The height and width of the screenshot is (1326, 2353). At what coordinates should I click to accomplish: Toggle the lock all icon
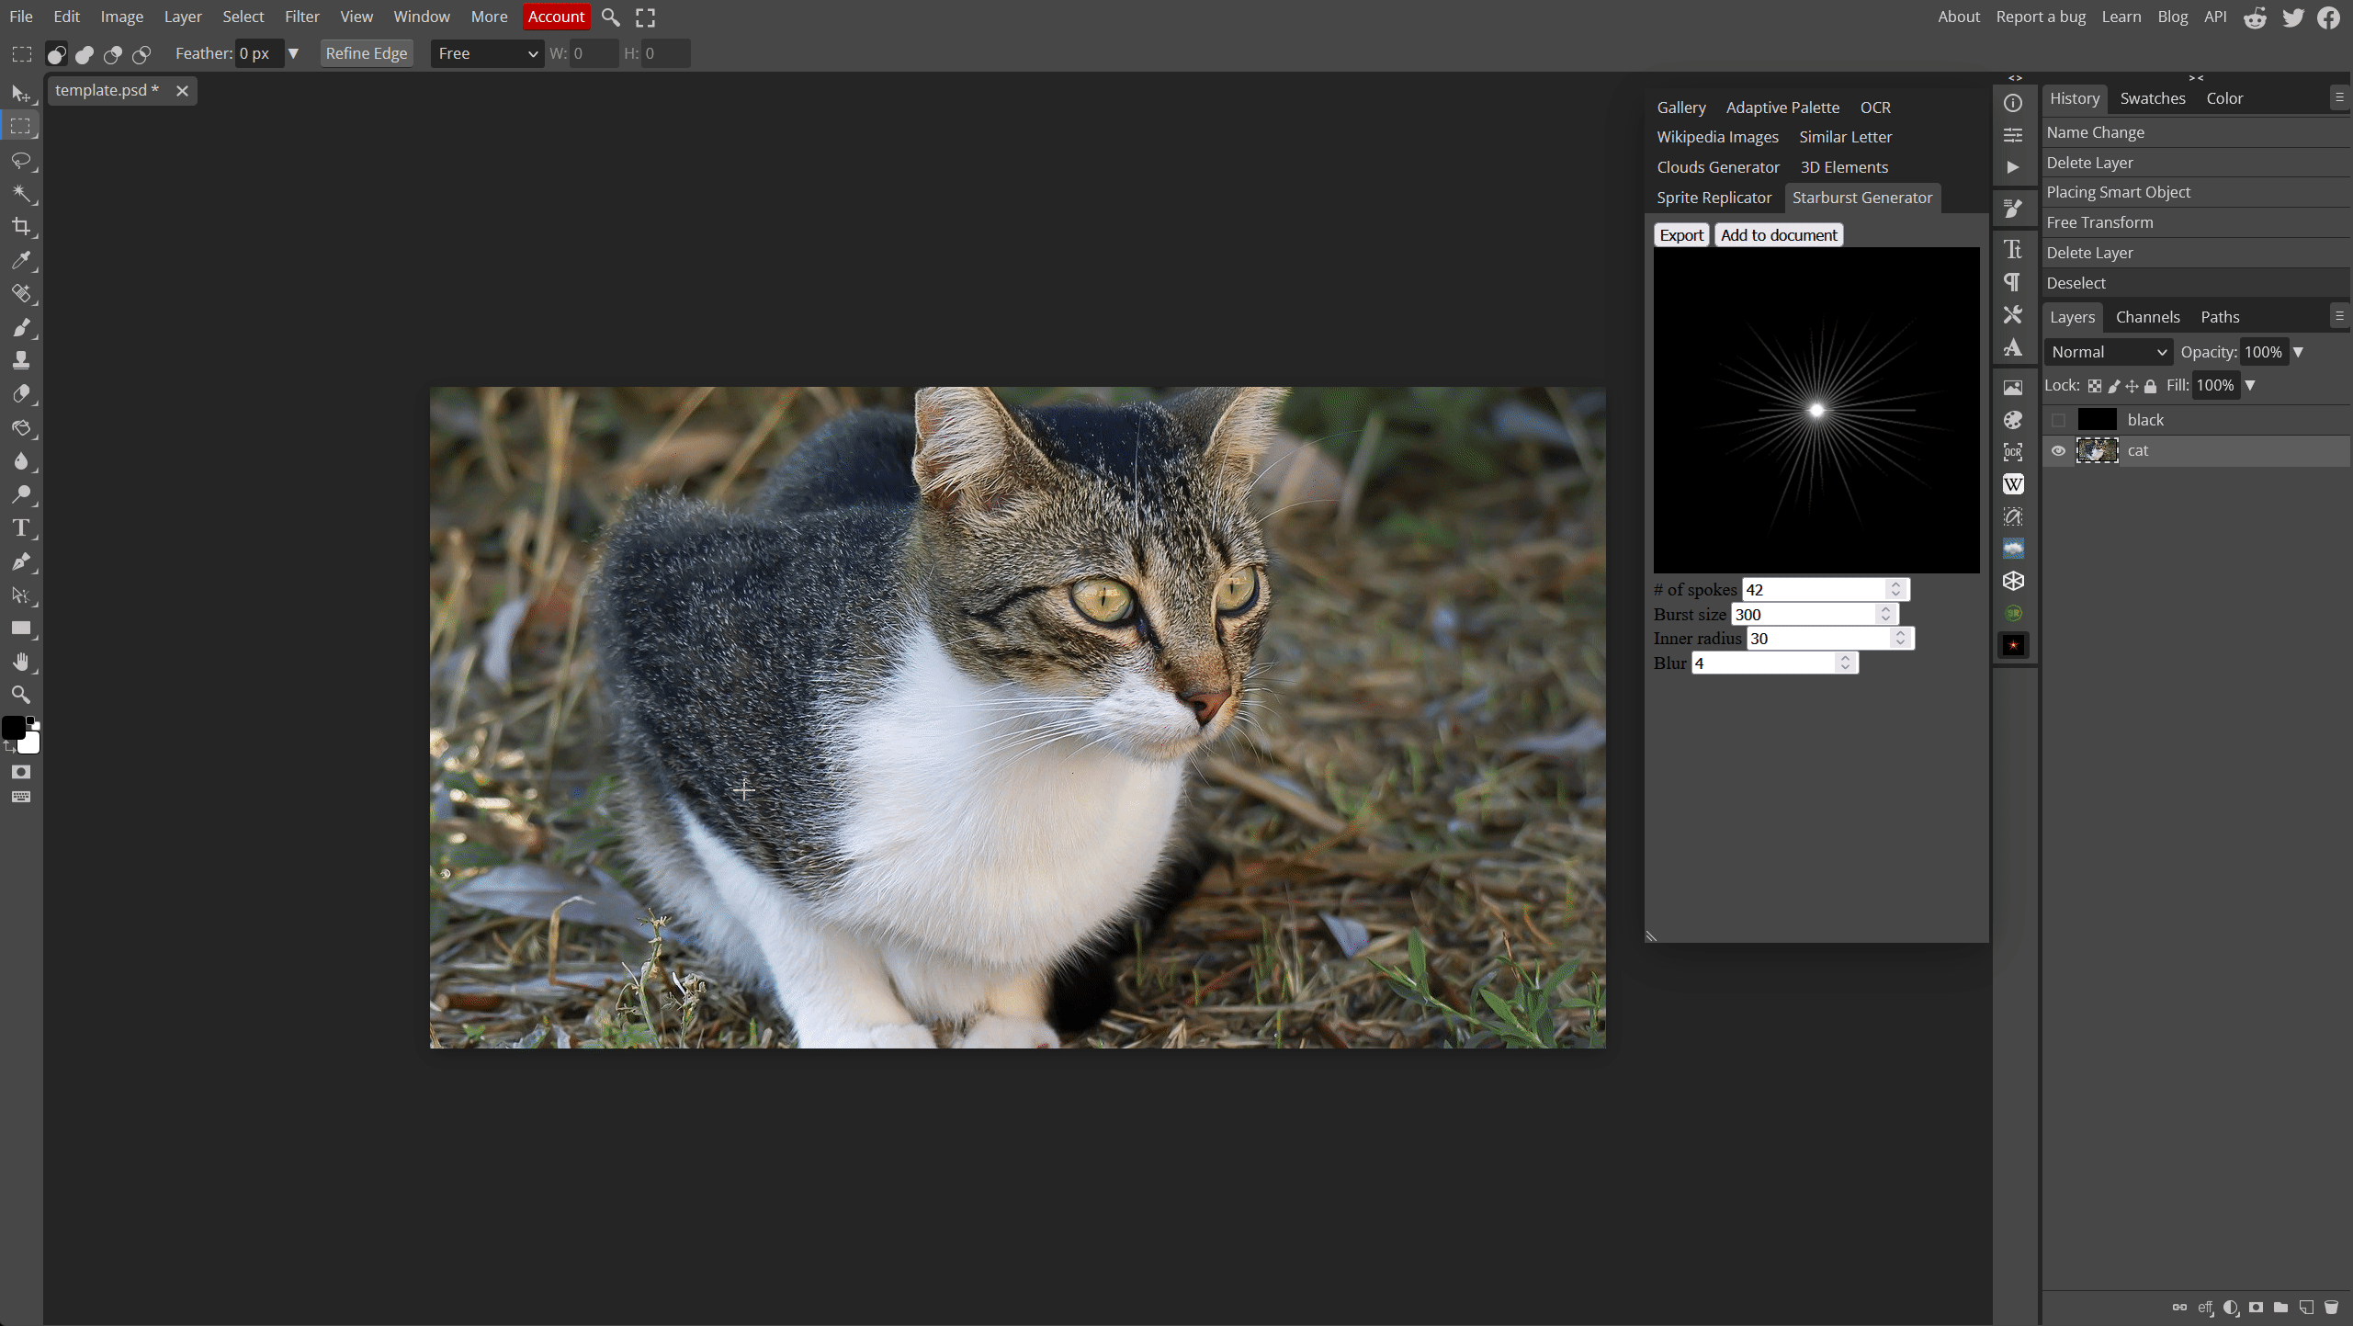point(2150,386)
